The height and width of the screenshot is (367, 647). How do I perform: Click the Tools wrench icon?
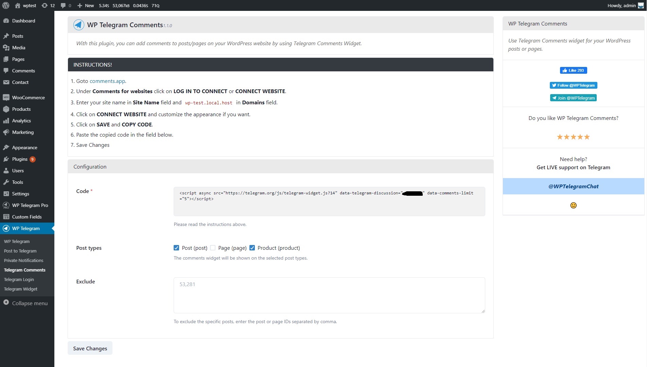pyautogui.click(x=6, y=182)
